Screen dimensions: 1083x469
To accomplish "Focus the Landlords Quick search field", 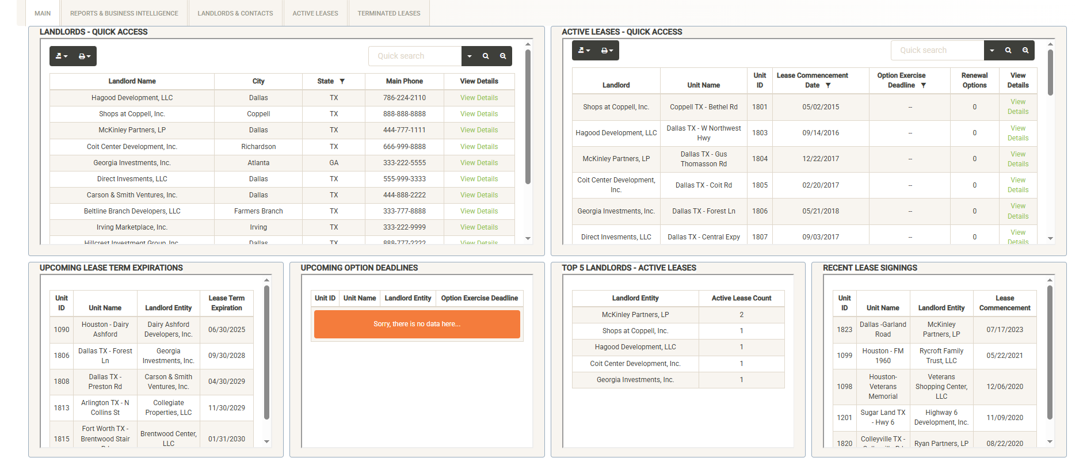I will click(x=414, y=56).
